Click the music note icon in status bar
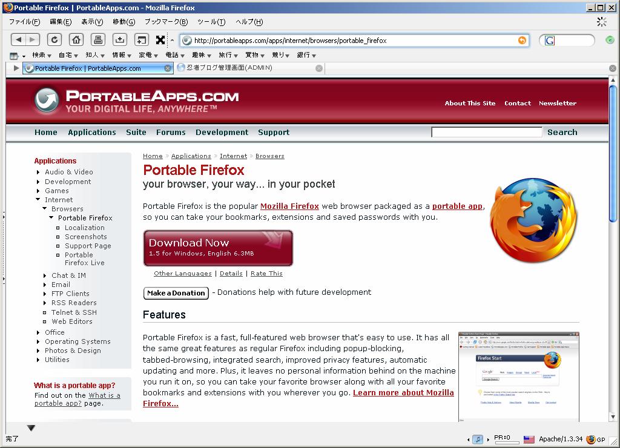This screenshot has width=620, height=448. point(478,440)
